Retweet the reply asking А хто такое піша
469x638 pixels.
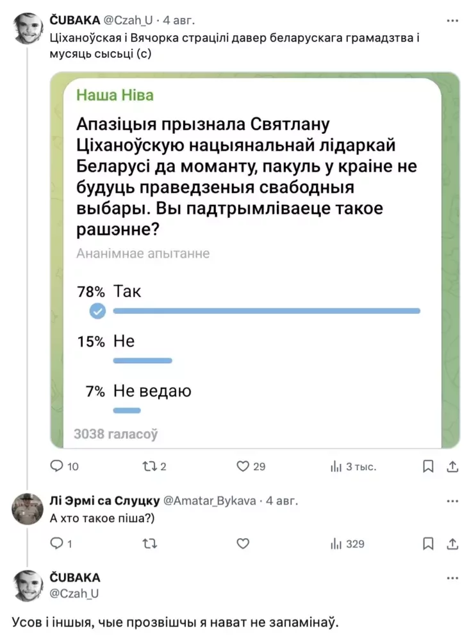(x=150, y=544)
